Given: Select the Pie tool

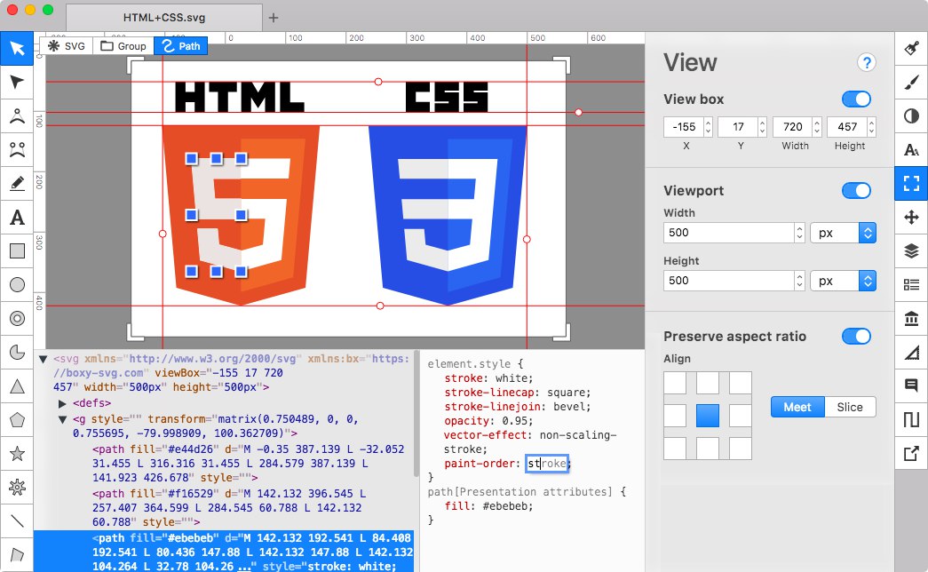Looking at the screenshot, I should [17, 353].
